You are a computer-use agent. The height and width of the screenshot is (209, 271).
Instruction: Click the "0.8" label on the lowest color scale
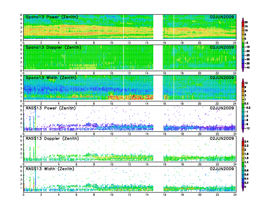[x=246, y=170]
